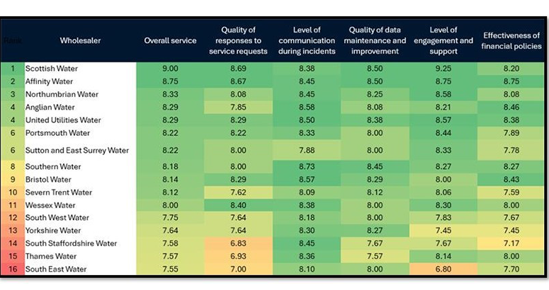
Task: Select Level of communication during incidents header
Action: [x=307, y=41]
